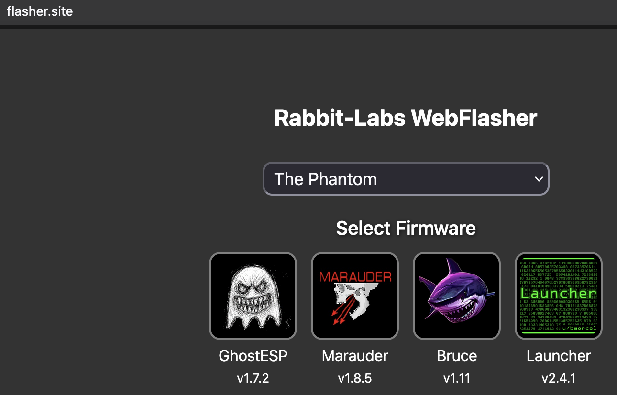Image resolution: width=617 pixels, height=395 pixels.
Task: Select the green Launcher firmware icon
Action: (x=559, y=296)
